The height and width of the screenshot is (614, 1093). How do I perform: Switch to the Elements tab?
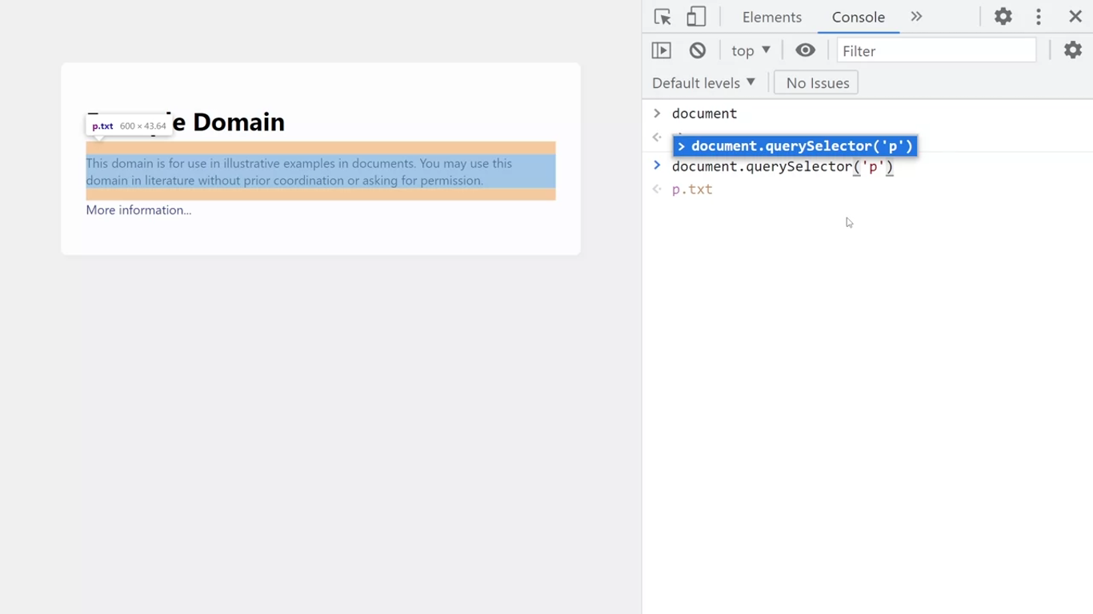tap(771, 17)
